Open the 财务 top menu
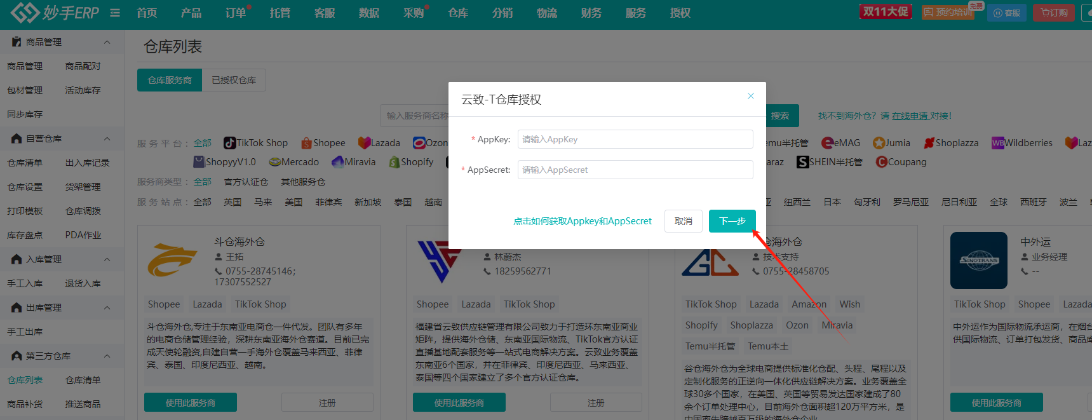The image size is (1092, 420). (x=591, y=13)
